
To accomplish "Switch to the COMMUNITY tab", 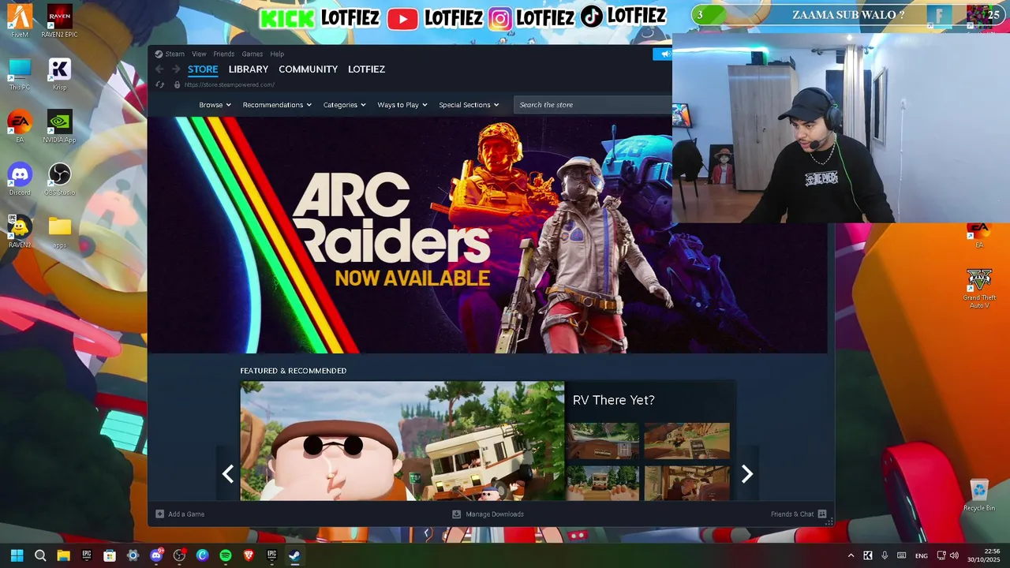I will click(308, 69).
